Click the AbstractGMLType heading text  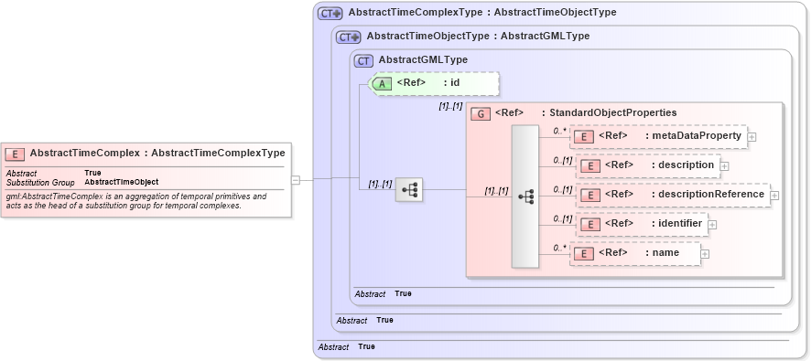pos(423,60)
